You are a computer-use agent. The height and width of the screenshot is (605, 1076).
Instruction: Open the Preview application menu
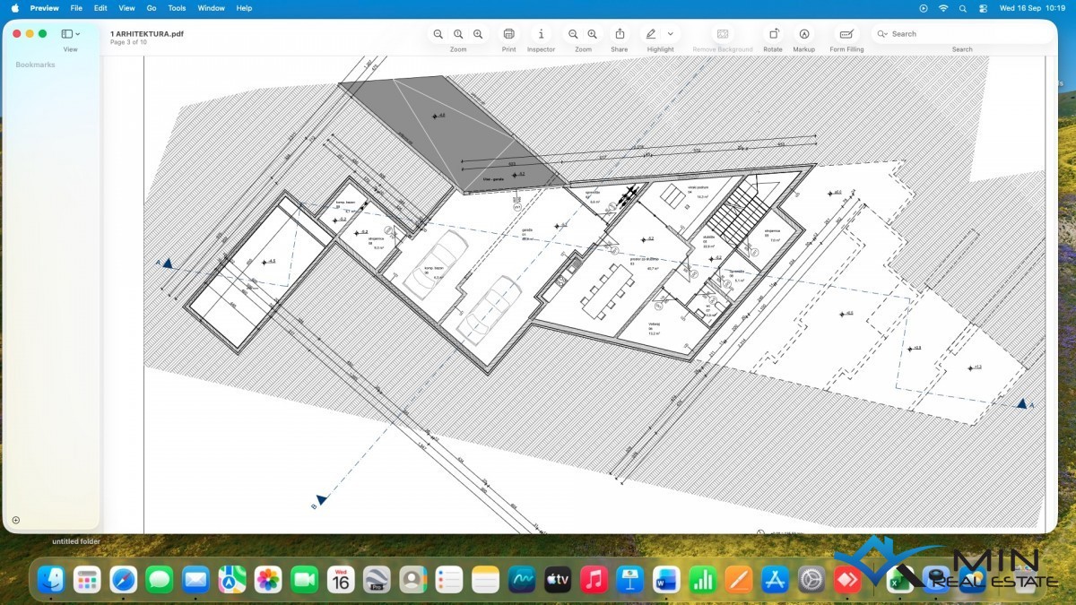click(44, 8)
